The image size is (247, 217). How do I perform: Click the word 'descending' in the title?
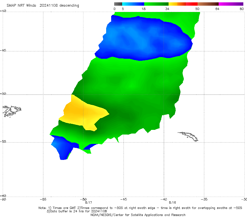tap(69, 6)
